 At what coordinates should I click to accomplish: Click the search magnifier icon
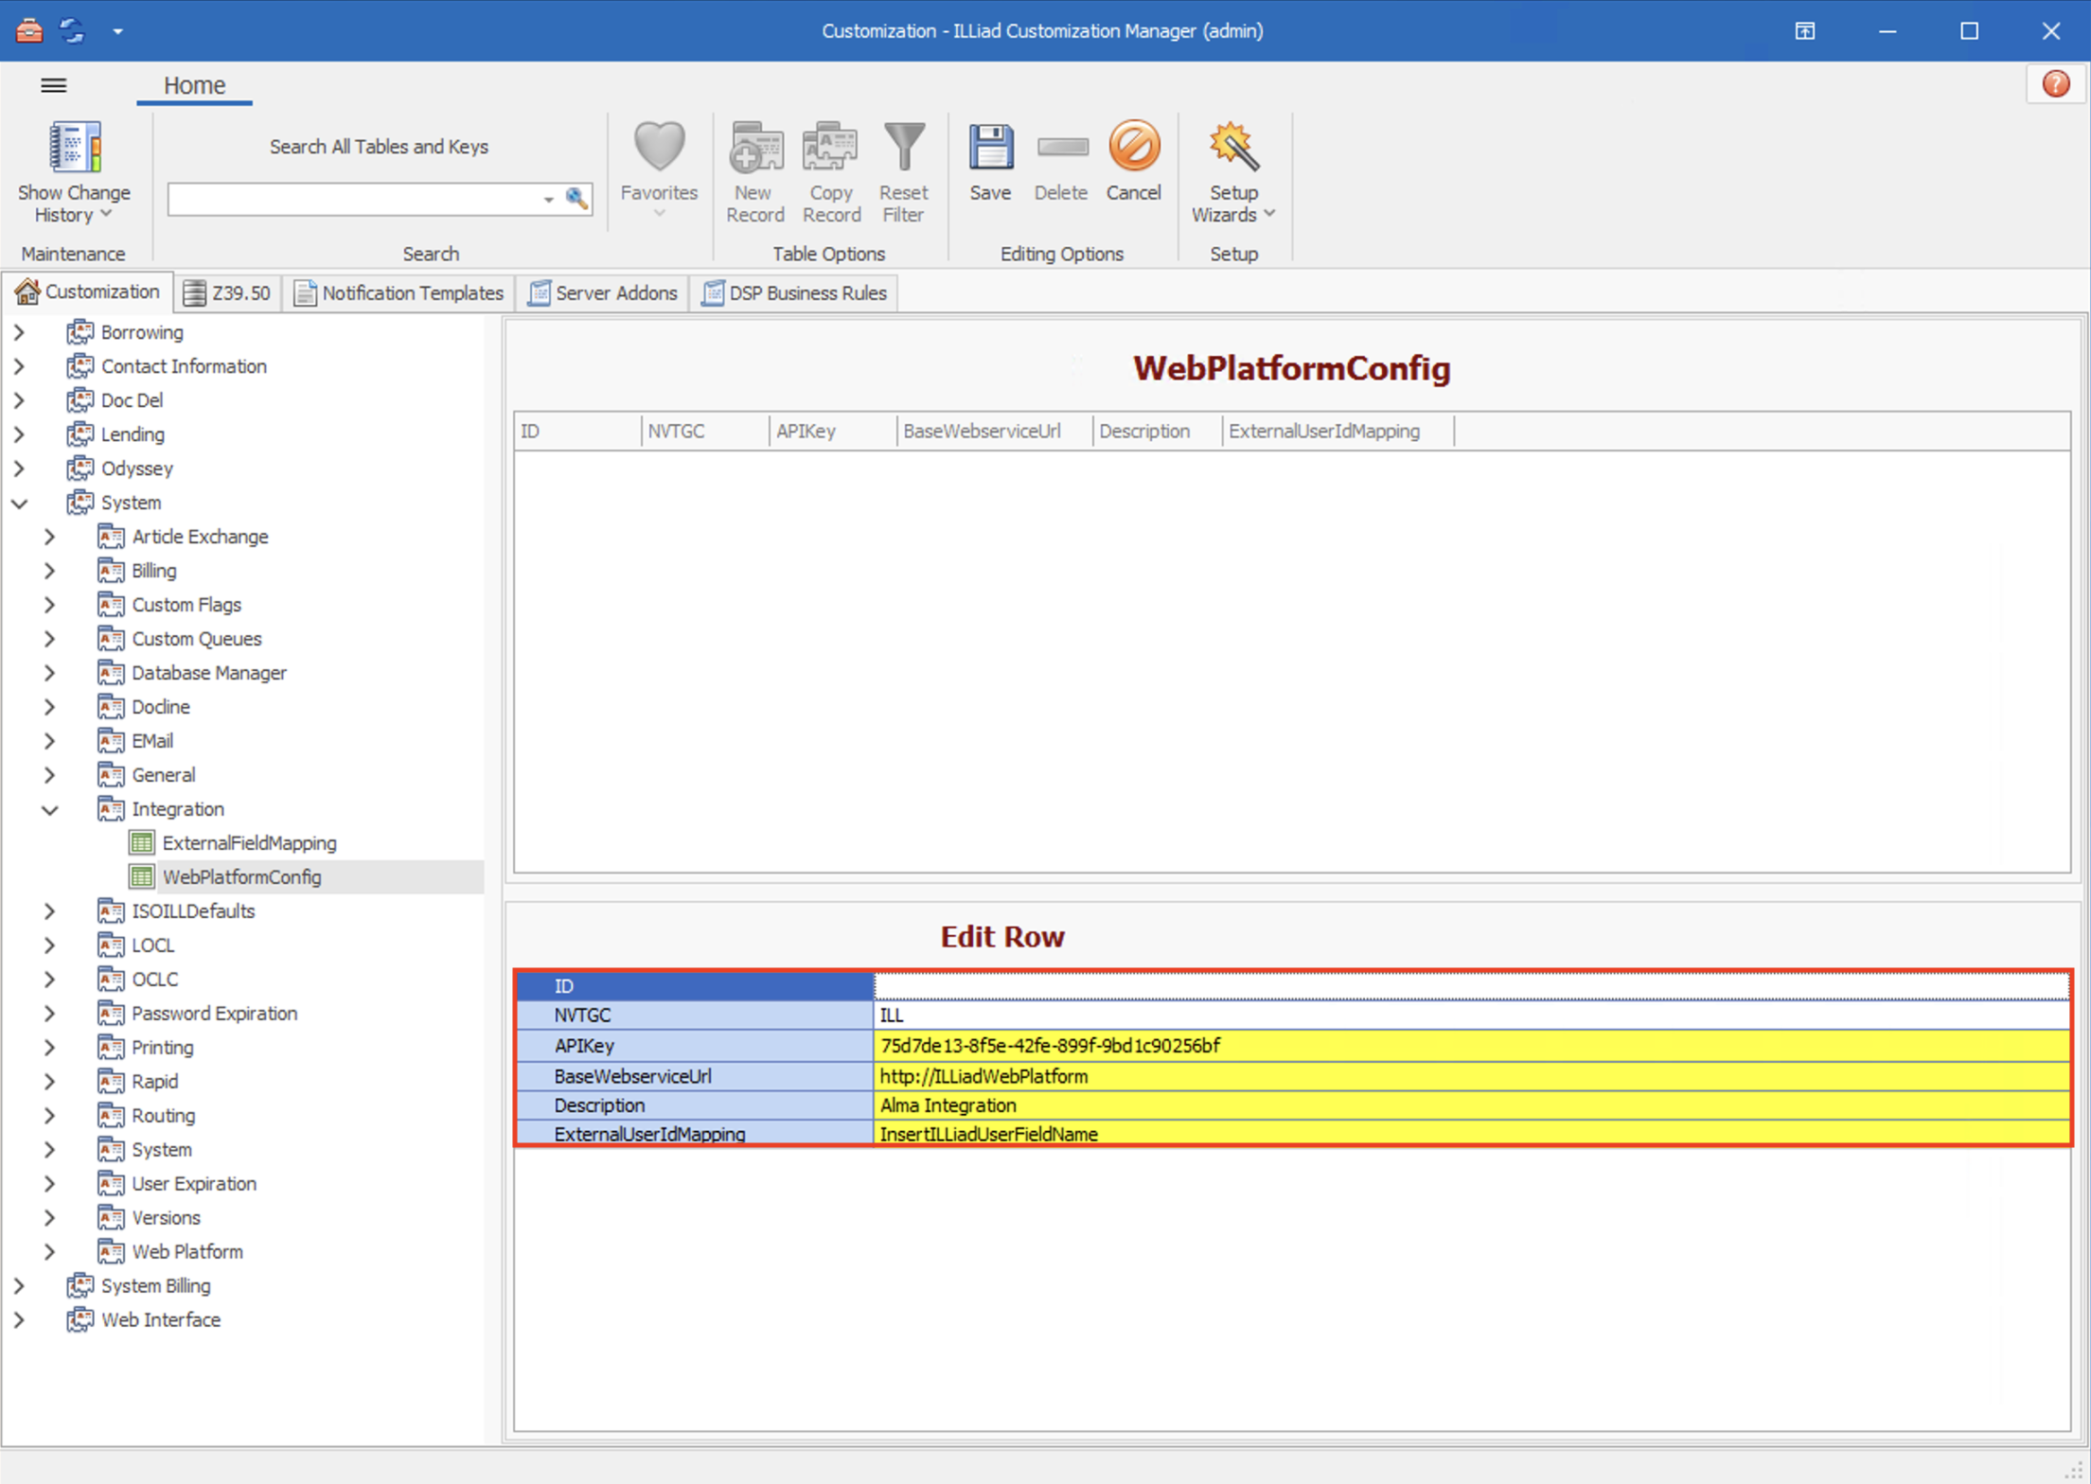click(576, 199)
